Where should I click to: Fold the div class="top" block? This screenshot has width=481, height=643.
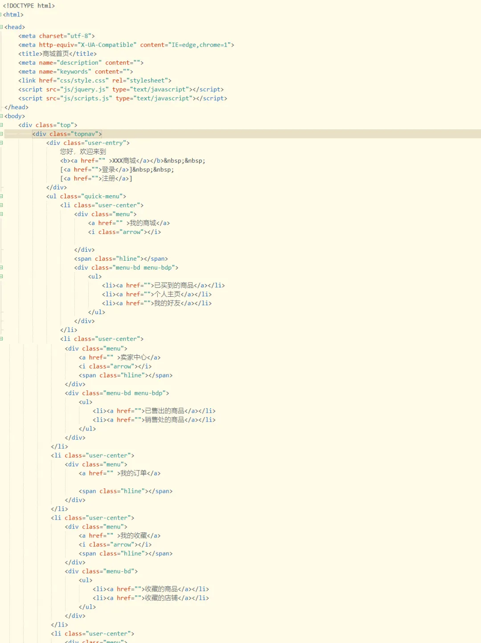[1, 125]
